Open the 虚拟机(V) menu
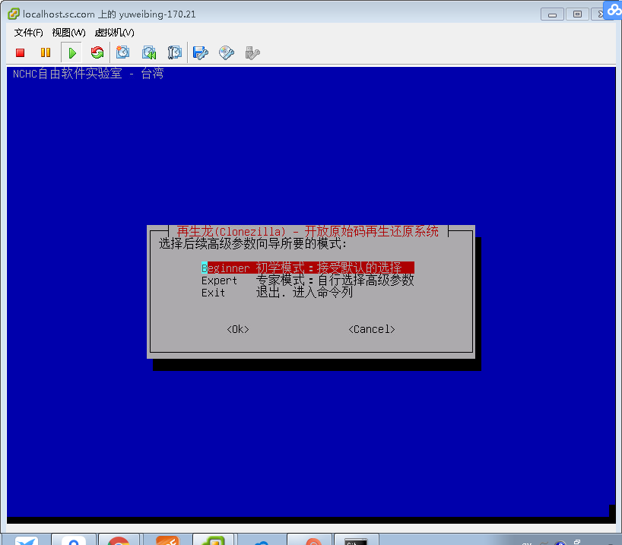Screen dimensions: 622x545 pyautogui.click(x=114, y=33)
